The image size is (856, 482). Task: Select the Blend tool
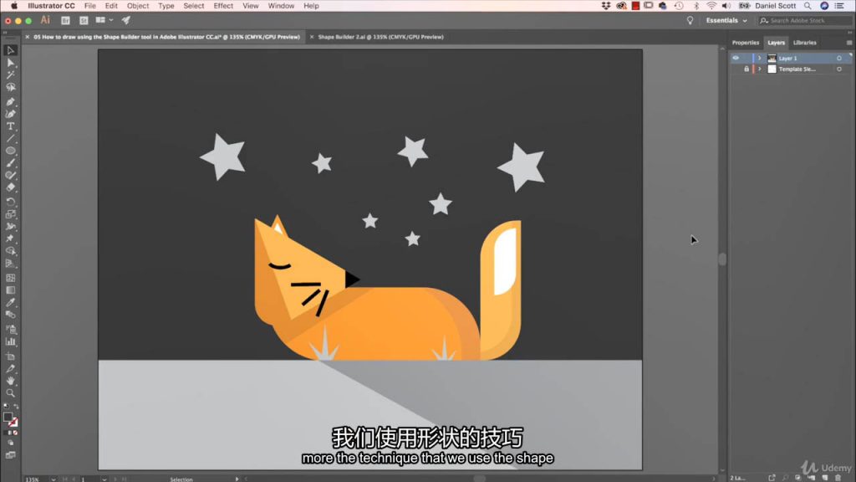[10, 315]
